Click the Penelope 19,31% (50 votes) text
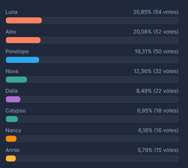The width and height of the screenshot is (188, 168). point(156,52)
